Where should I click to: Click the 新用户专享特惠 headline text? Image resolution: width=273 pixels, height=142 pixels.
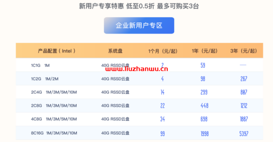click(101, 6)
